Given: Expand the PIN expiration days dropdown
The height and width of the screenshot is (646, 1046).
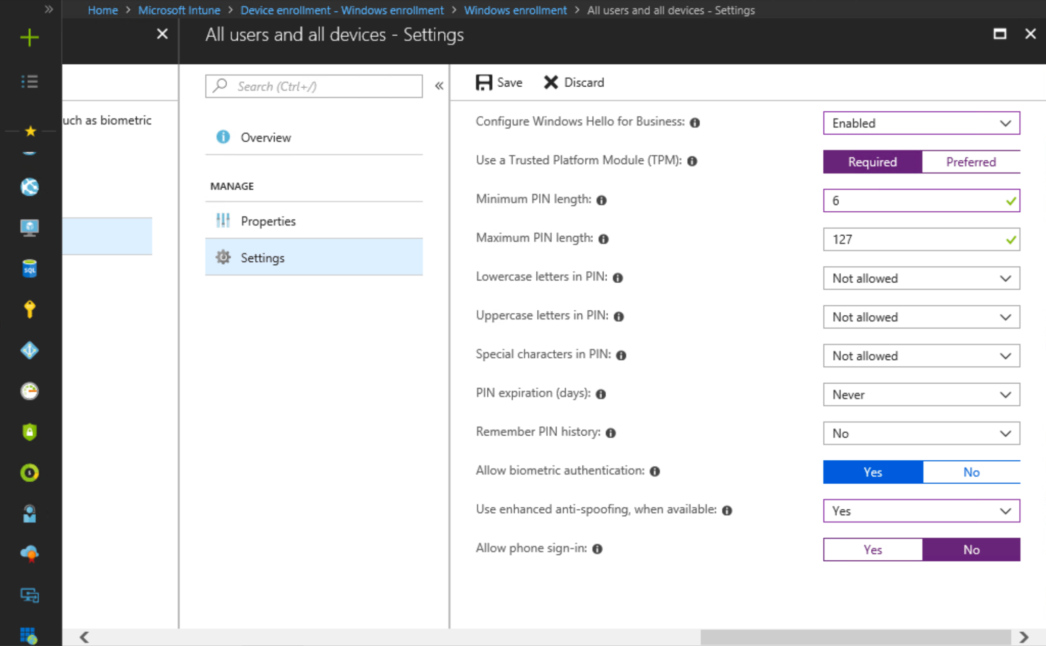Looking at the screenshot, I should click(x=921, y=394).
